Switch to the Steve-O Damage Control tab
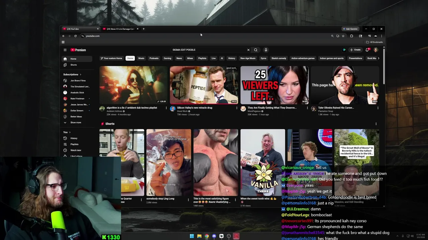428x240 pixels. click(120, 29)
